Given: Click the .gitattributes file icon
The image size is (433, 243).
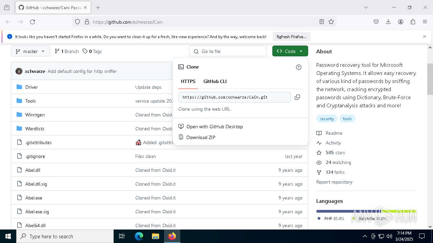Looking at the screenshot, I should click(19, 142).
